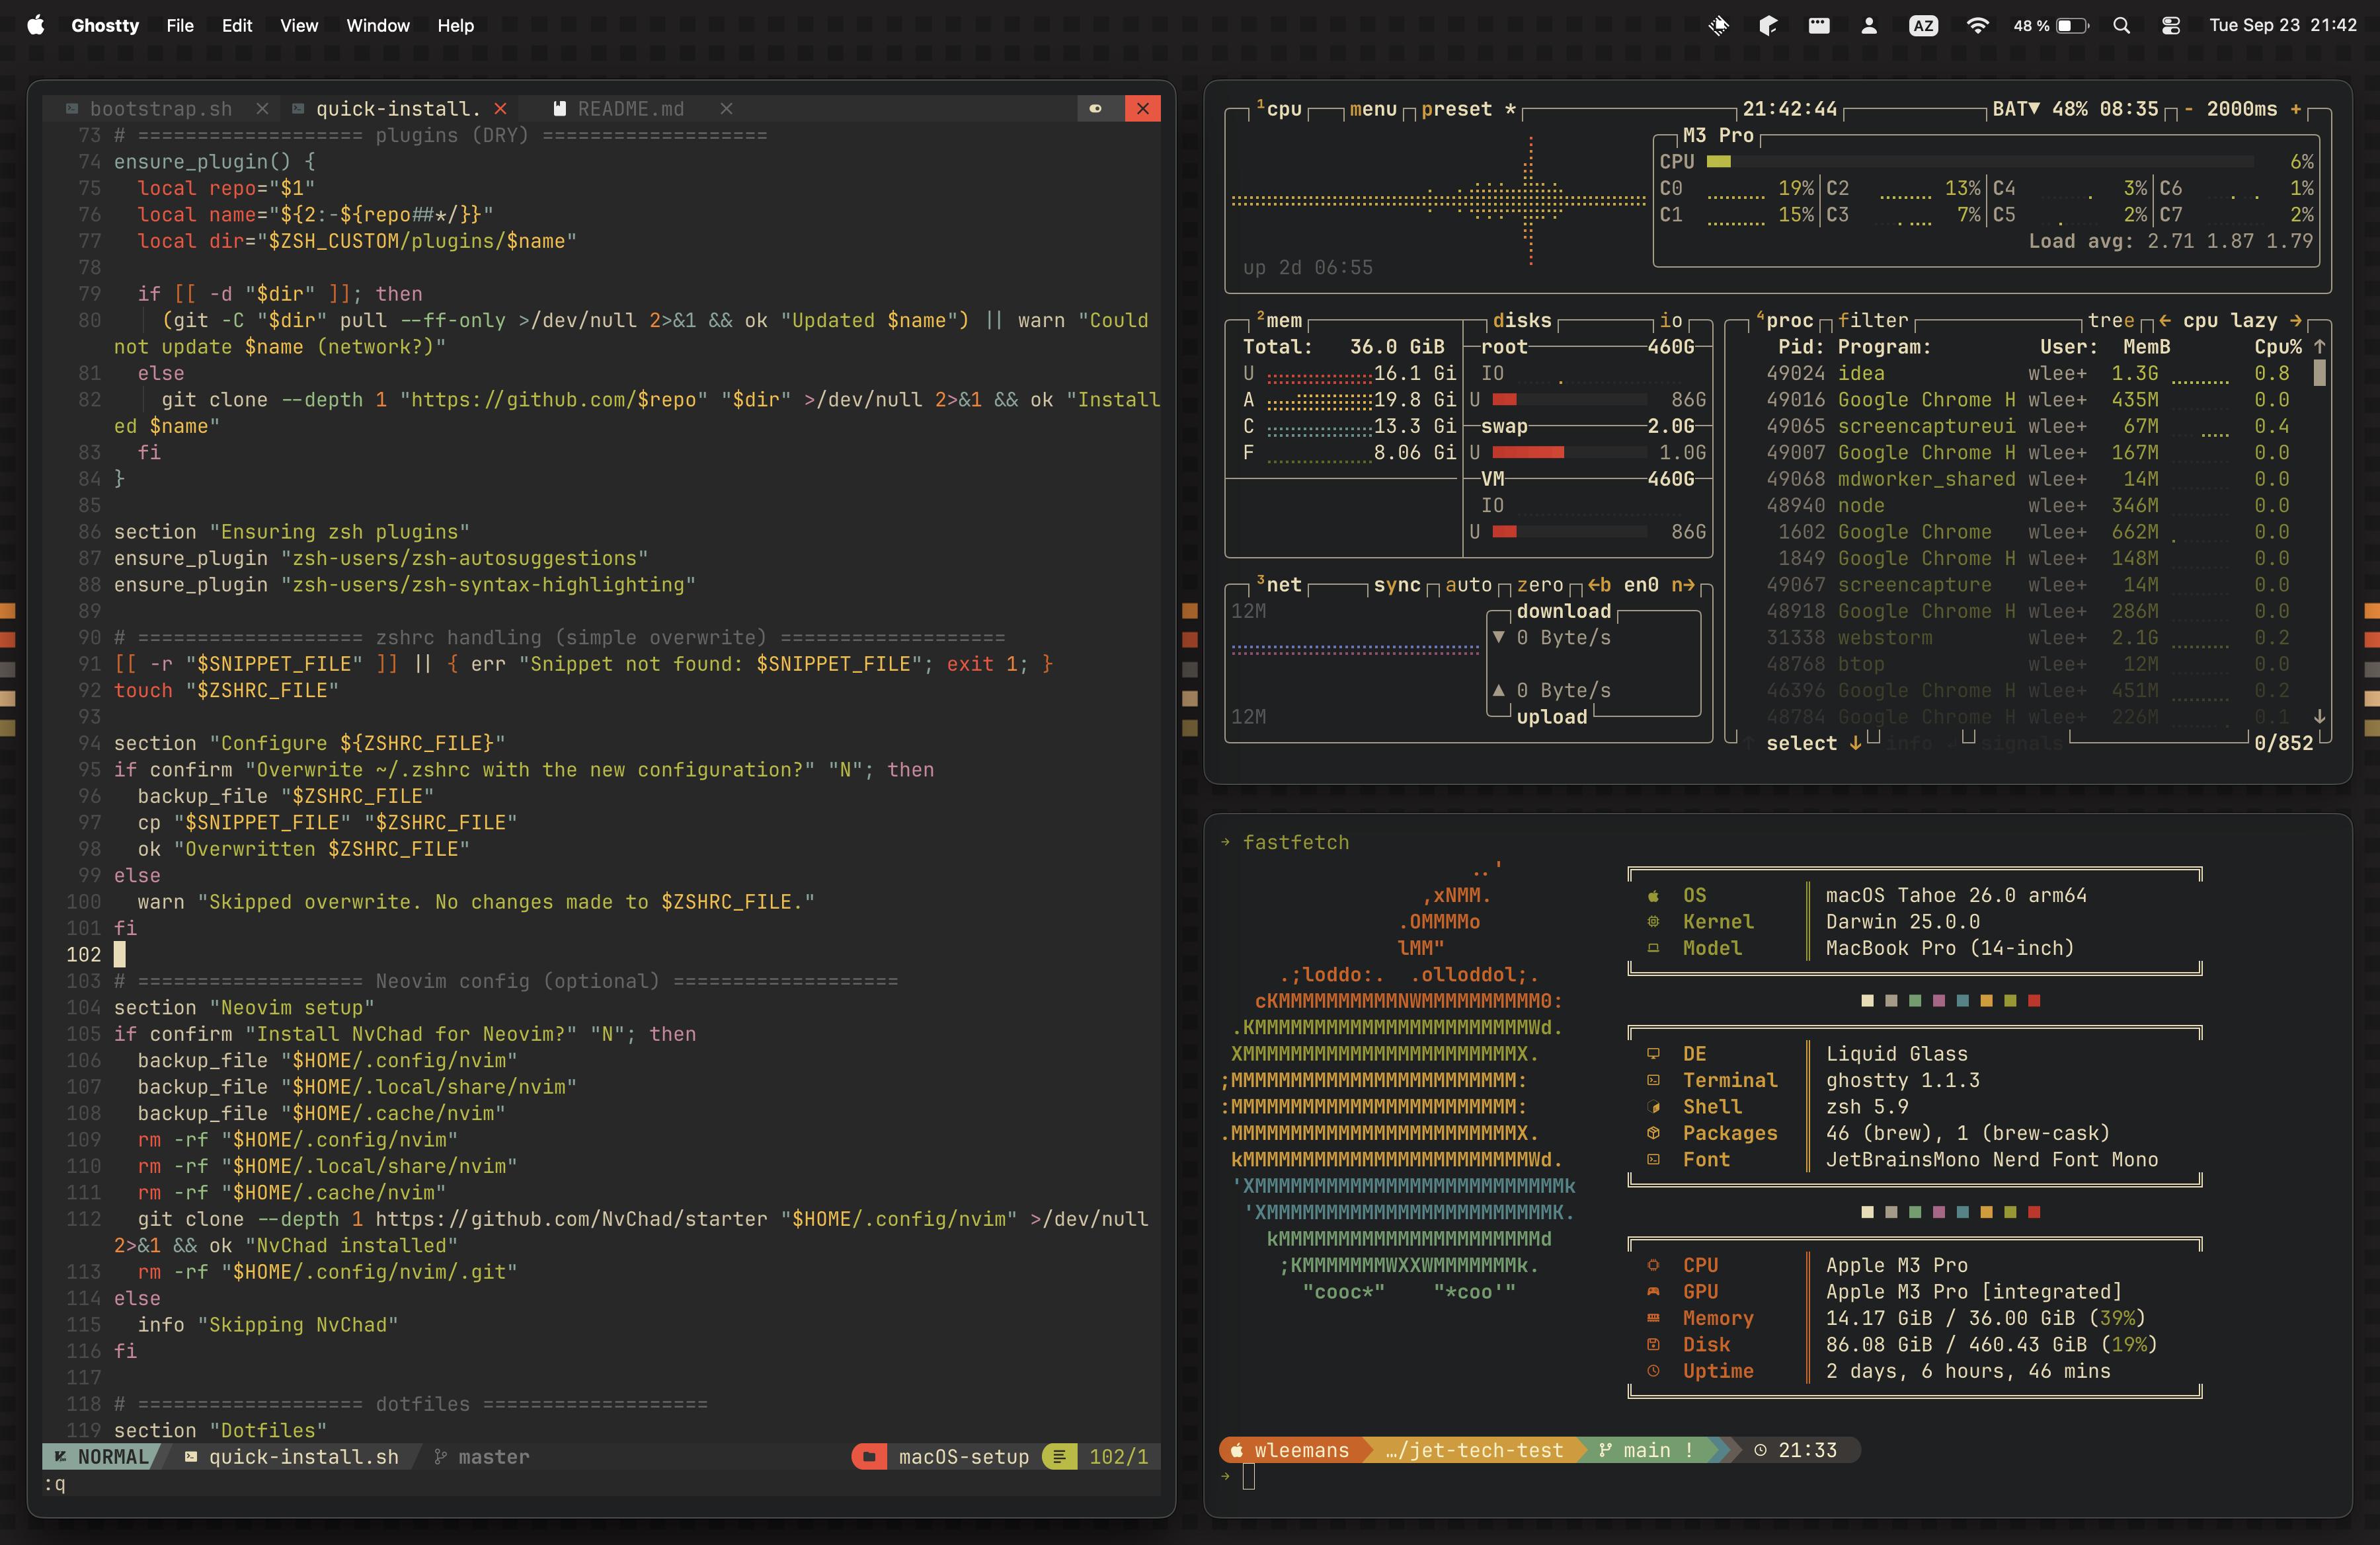
Task: Toggle tree view in the proc panel
Action: [2113, 320]
